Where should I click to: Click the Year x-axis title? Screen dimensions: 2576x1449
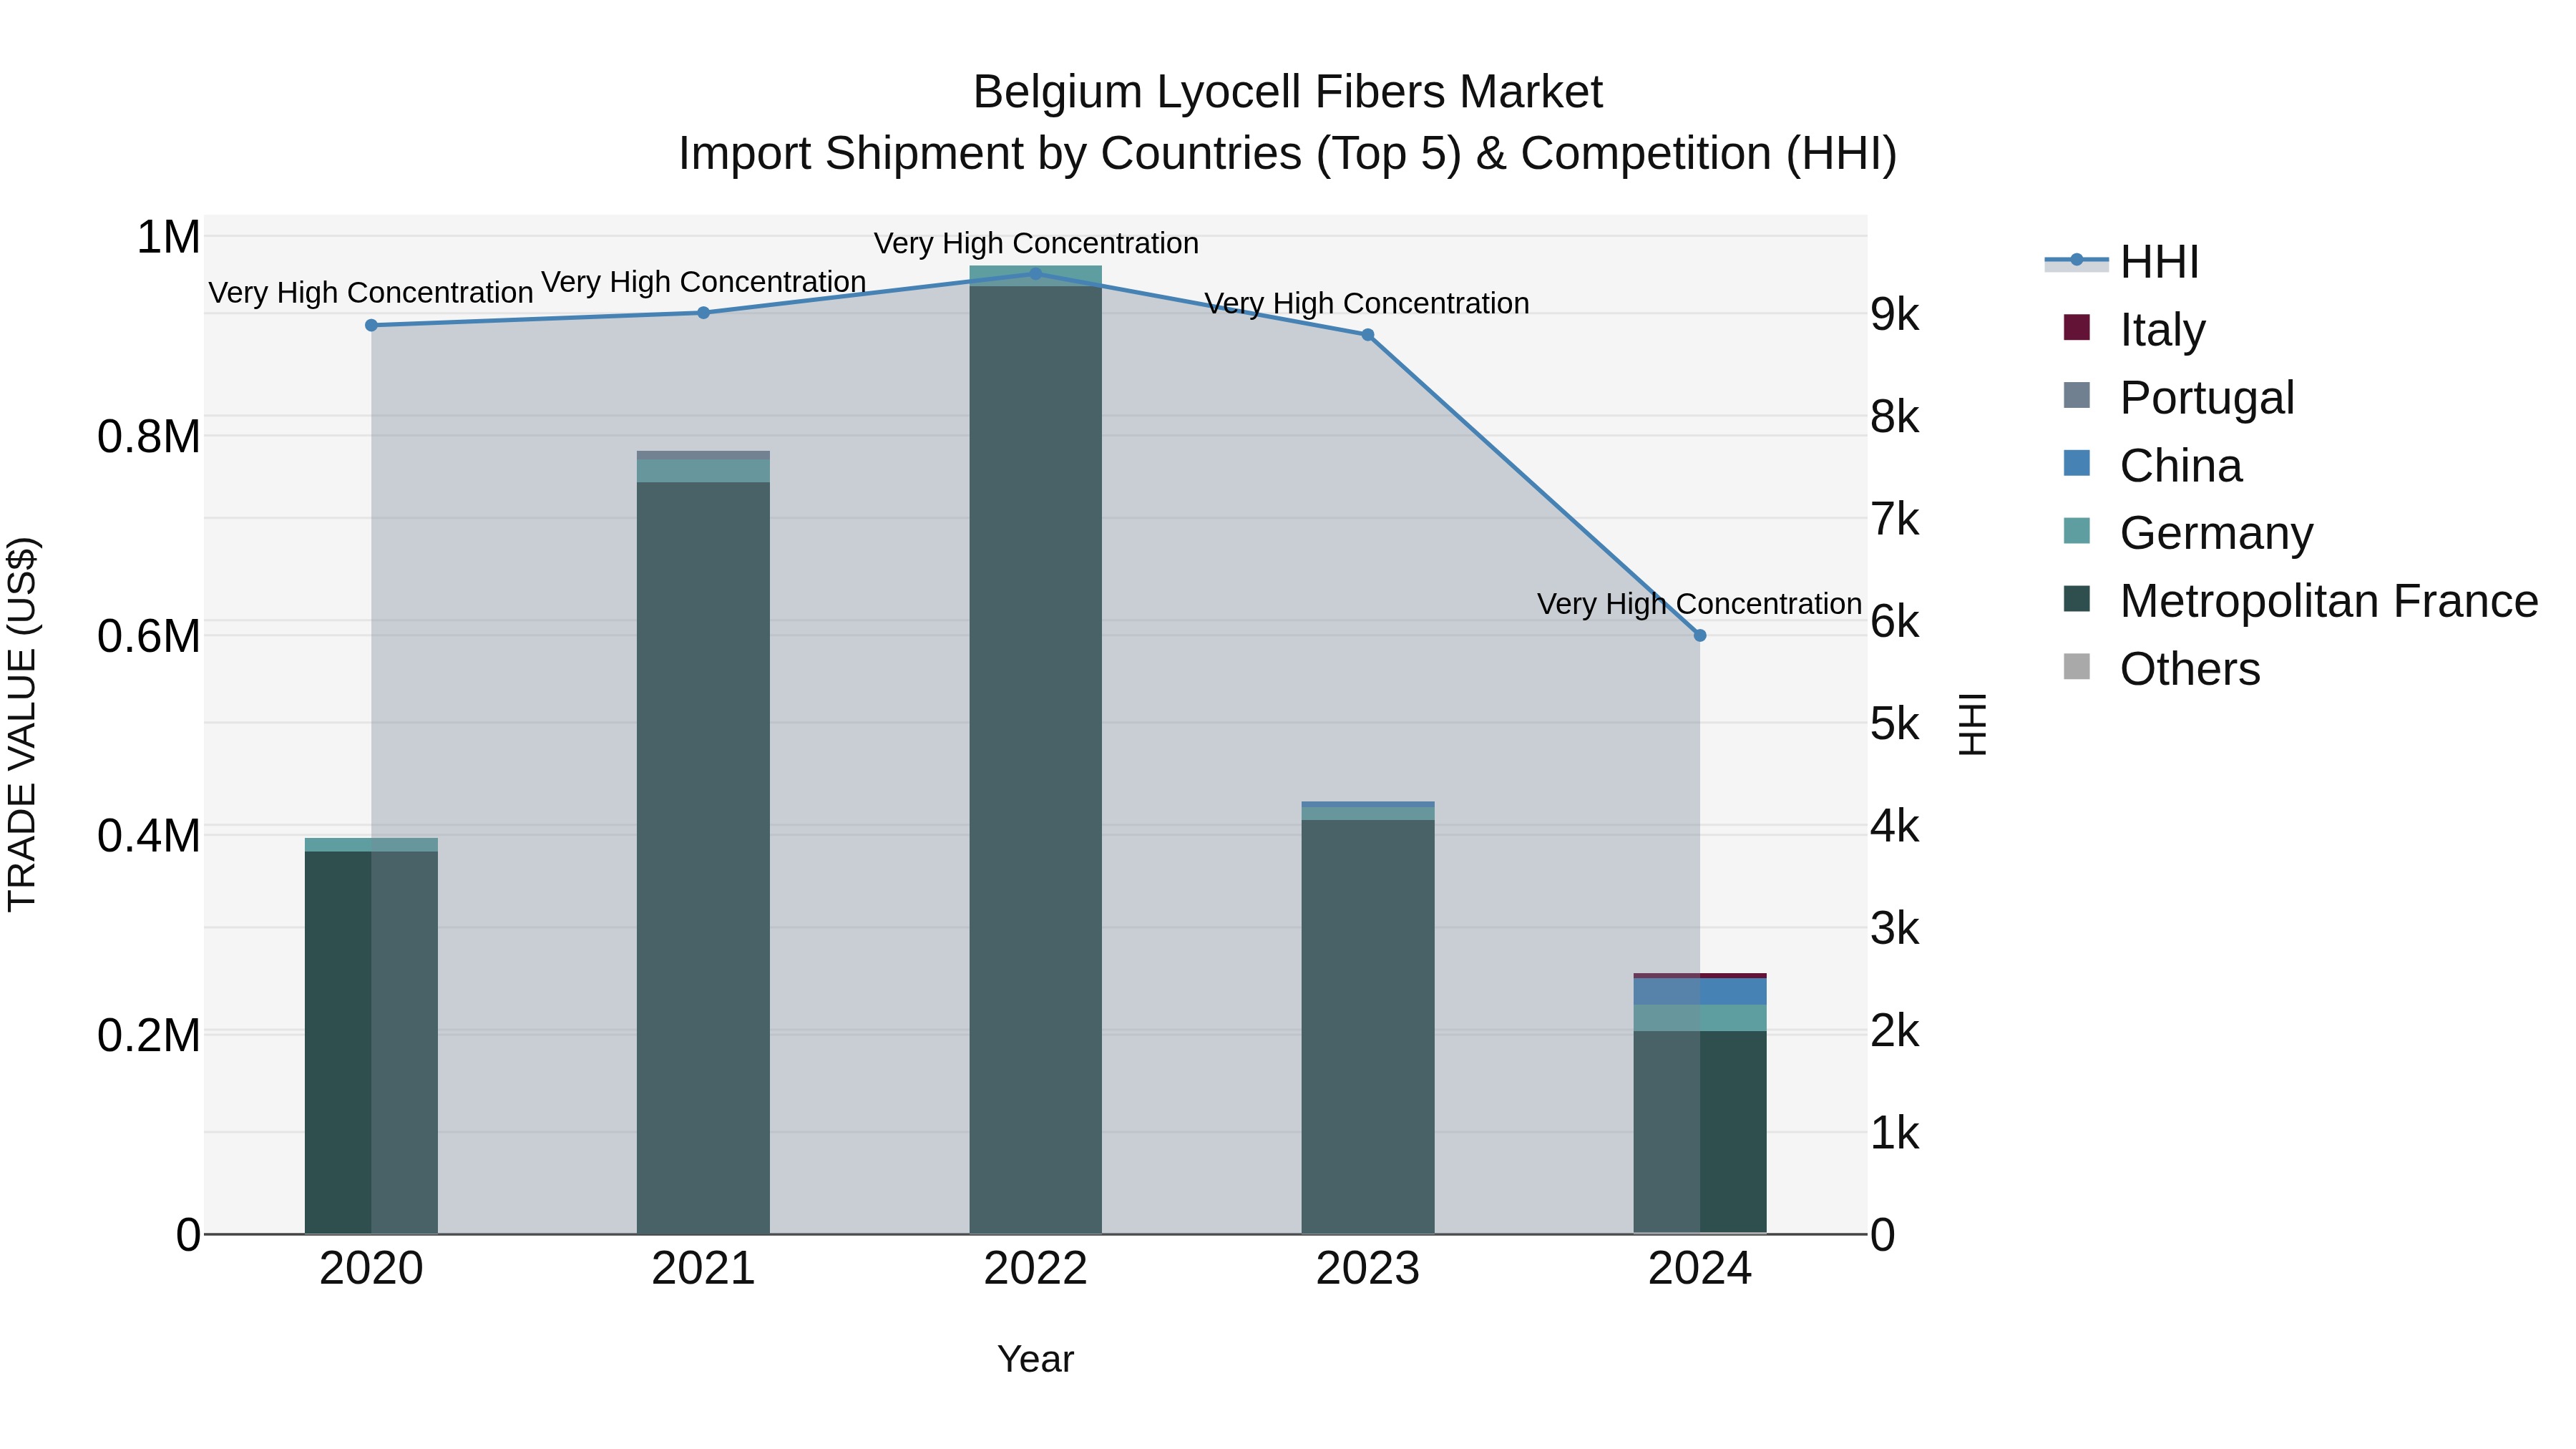pos(1036,1359)
